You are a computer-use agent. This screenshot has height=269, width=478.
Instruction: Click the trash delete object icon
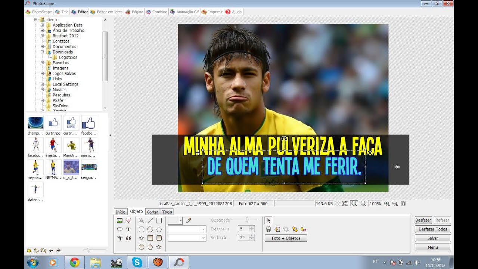pyautogui.click(x=269, y=229)
